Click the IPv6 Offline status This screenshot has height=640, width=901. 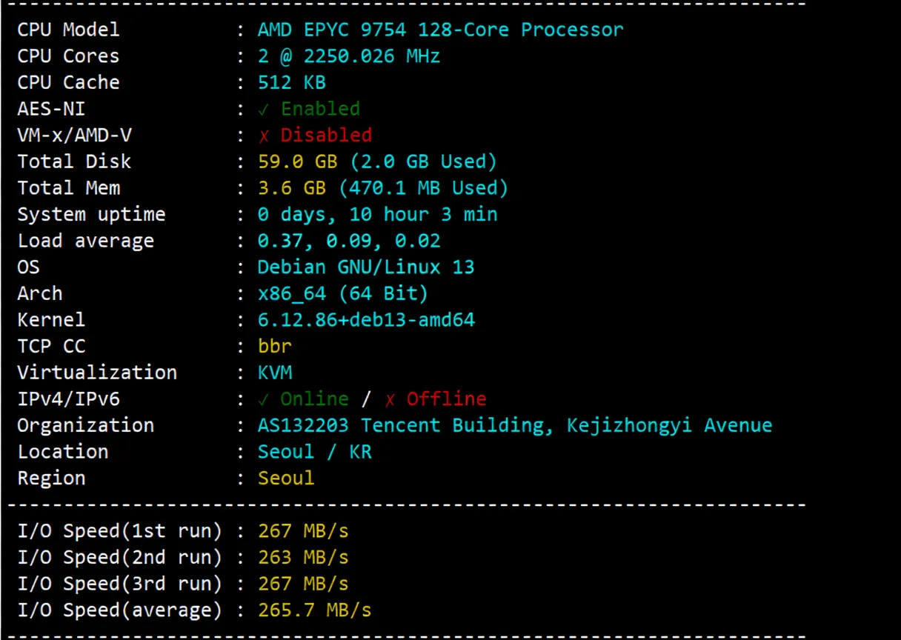pos(435,399)
